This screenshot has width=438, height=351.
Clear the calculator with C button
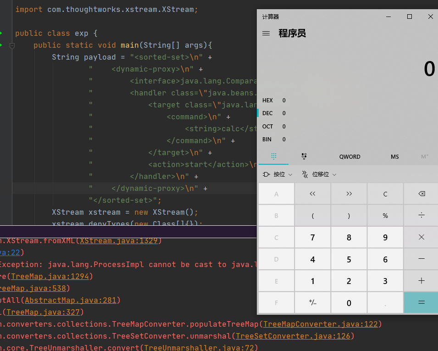pos(385,194)
